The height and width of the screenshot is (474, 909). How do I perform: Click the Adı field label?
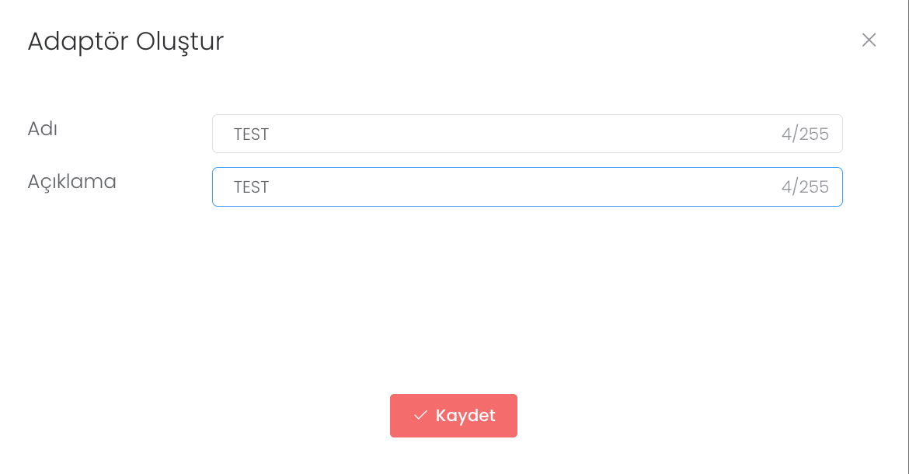click(x=43, y=128)
